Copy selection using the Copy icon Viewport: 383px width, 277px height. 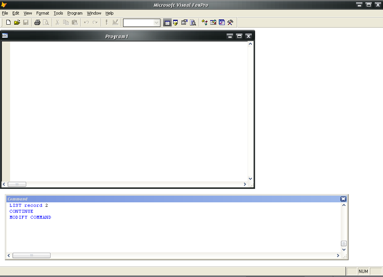[x=66, y=22]
